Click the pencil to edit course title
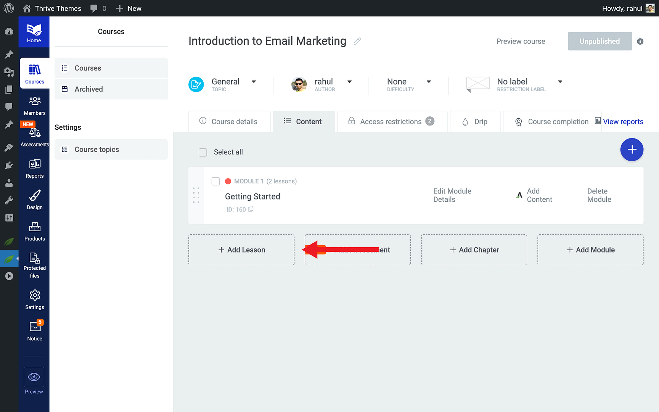 (x=357, y=41)
